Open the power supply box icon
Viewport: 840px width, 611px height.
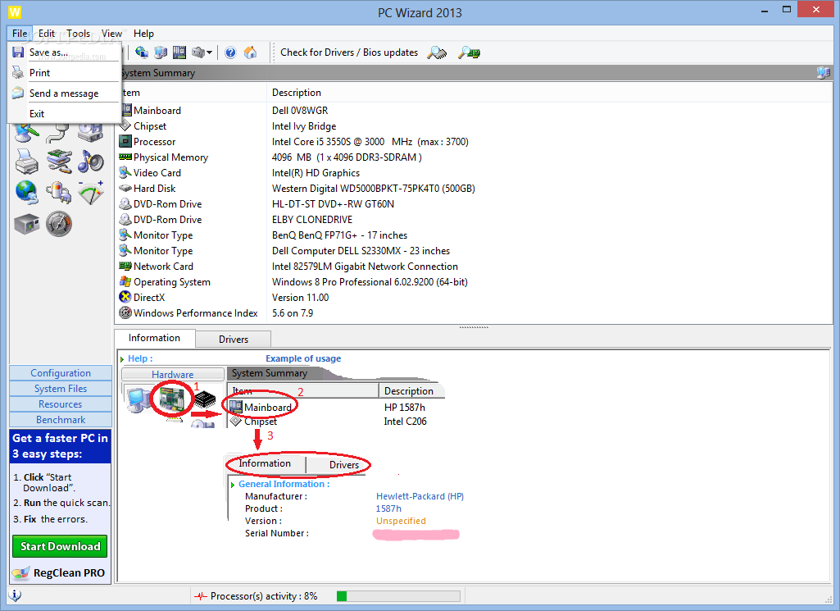(x=26, y=224)
